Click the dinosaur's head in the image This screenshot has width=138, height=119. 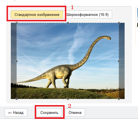[108, 38]
